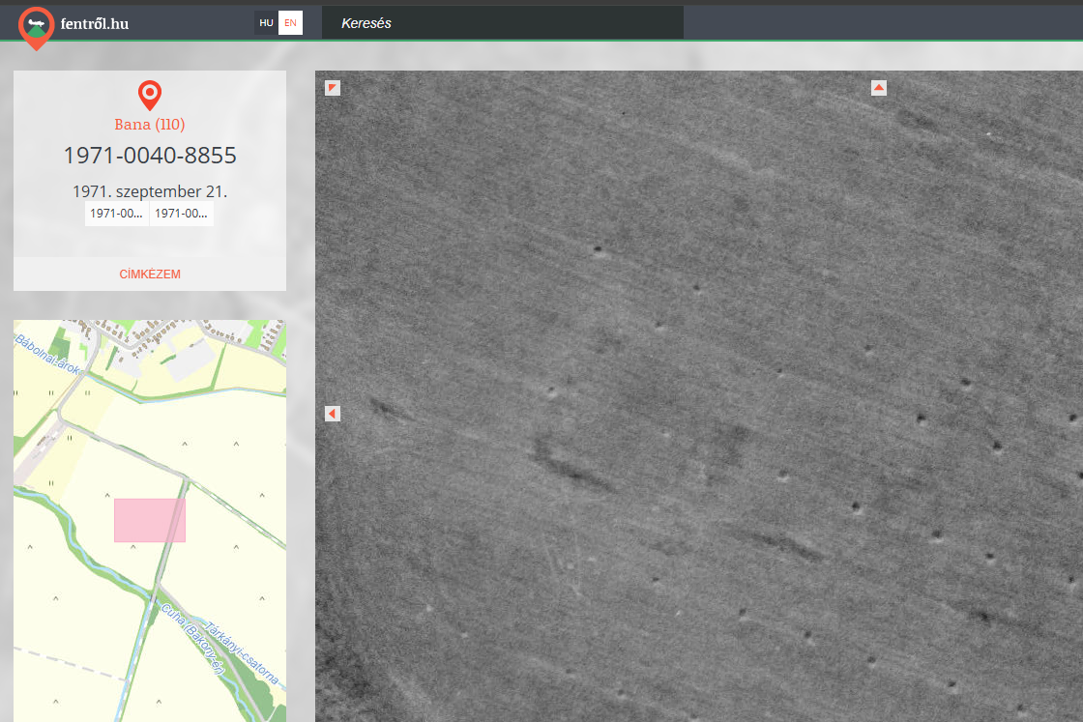Click the fentről.hu airplane logo icon
Screen dimensions: 1083x722
pos(36,25)
